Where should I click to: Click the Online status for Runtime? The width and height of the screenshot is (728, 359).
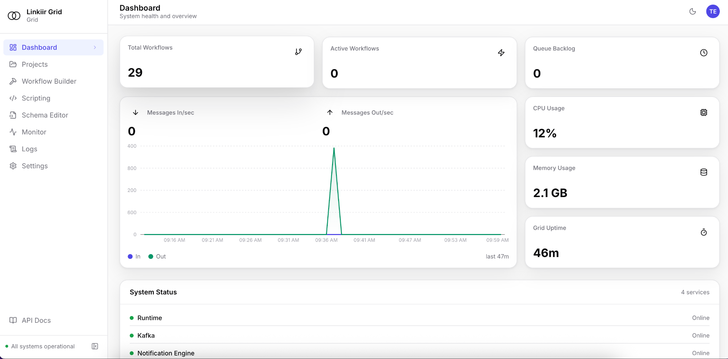tap(701, 318)
